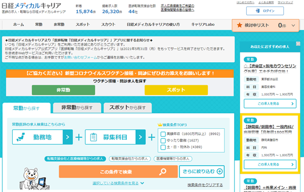The width and height of the screenshot is (304, 192).
Task: Check 土・日・祝休み (4389) checkbox
Action: (x=163, y=147)
